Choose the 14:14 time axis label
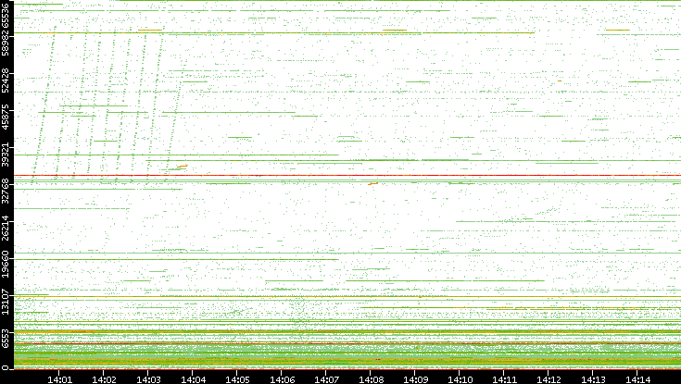Screen dimensions: 681x384 click(638, 378)
